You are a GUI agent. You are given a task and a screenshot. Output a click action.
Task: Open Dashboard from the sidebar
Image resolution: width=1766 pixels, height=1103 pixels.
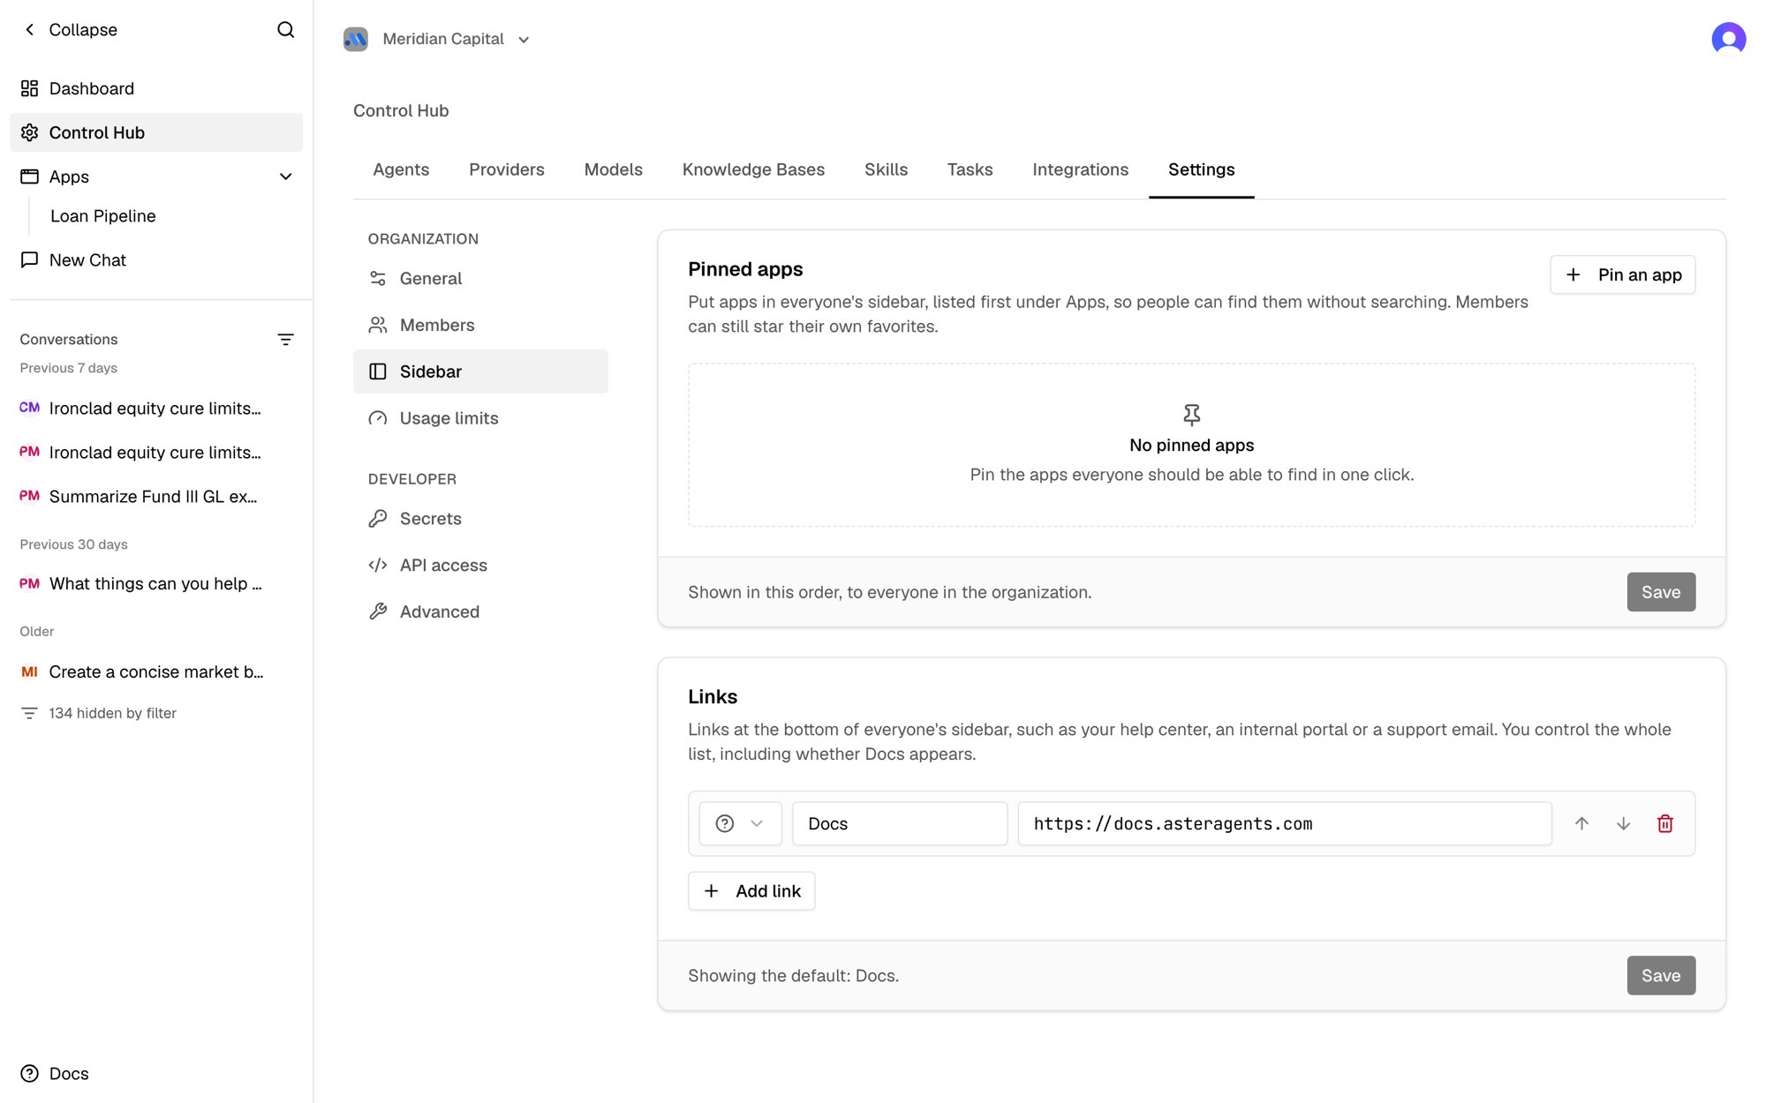click(156, 88)
